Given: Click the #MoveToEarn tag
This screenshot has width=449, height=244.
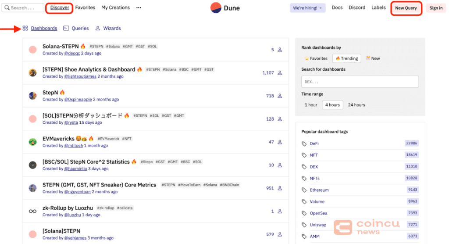Looking at the screenshot, I should (x=189, y=185).
